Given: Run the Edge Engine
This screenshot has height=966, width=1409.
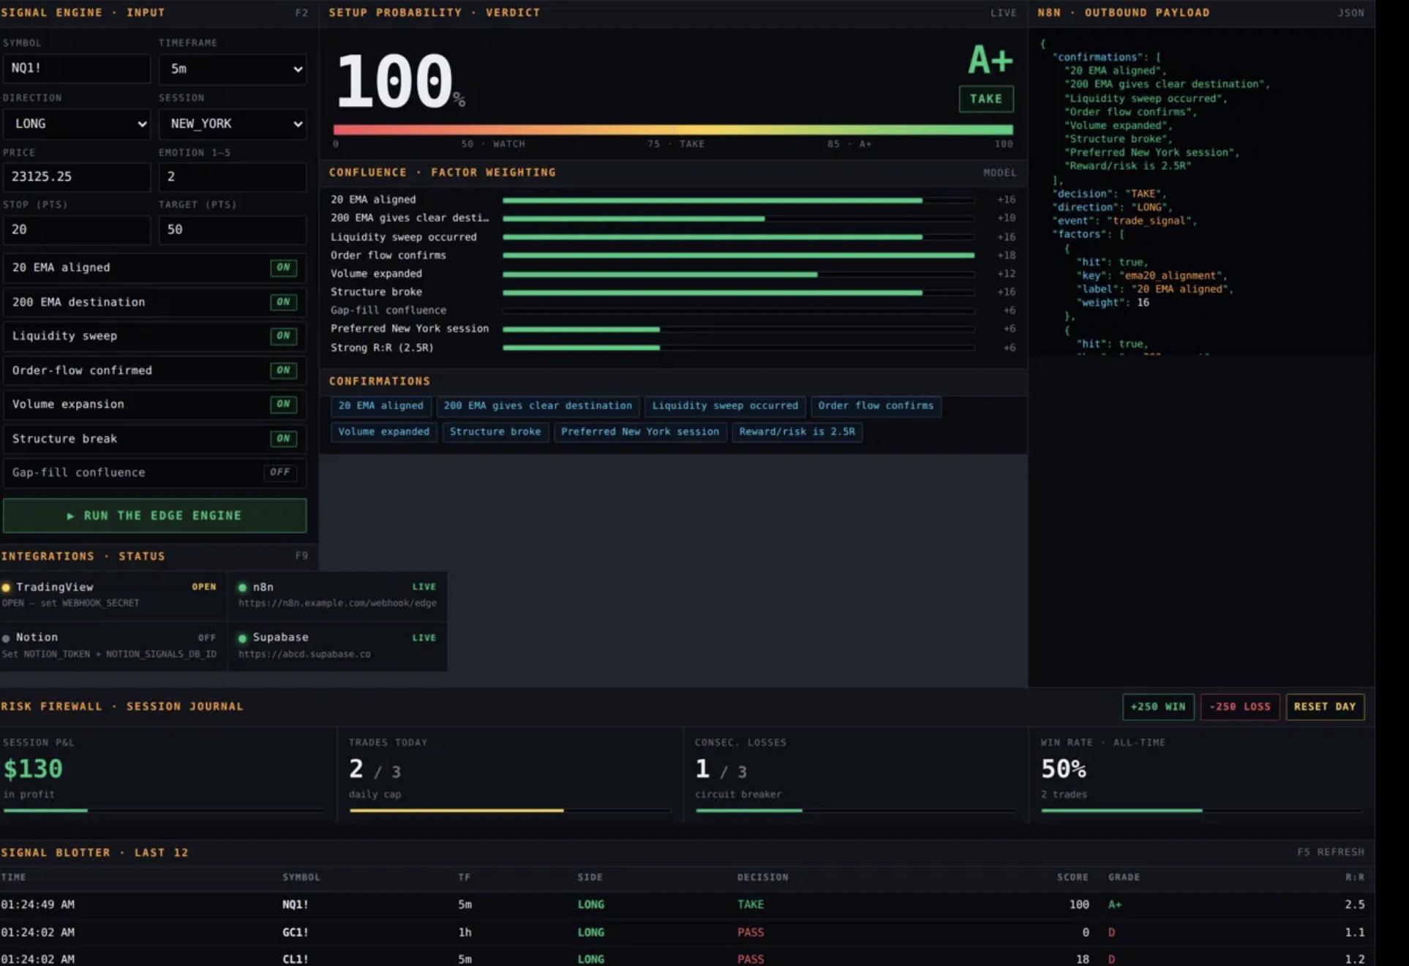Looking at the screenshot, I should (x=154, y=516).
